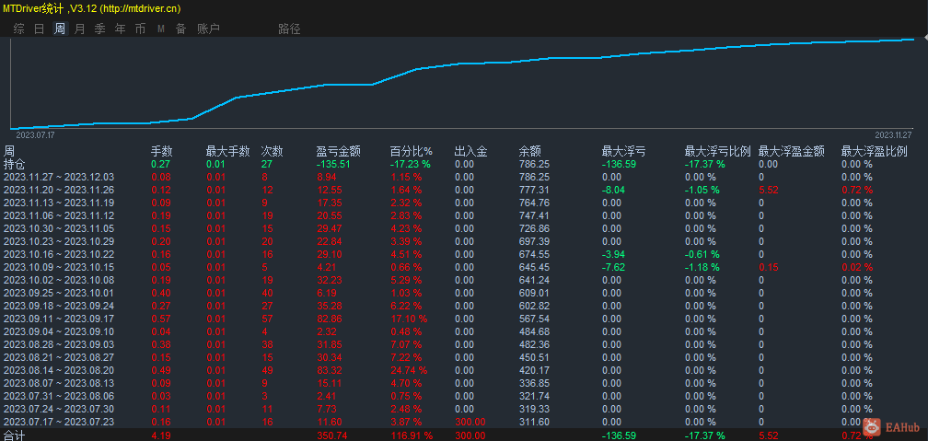The image size is (928, 441).
Task: Select the 周 weekly tab
Action: (x=60, y=29)
